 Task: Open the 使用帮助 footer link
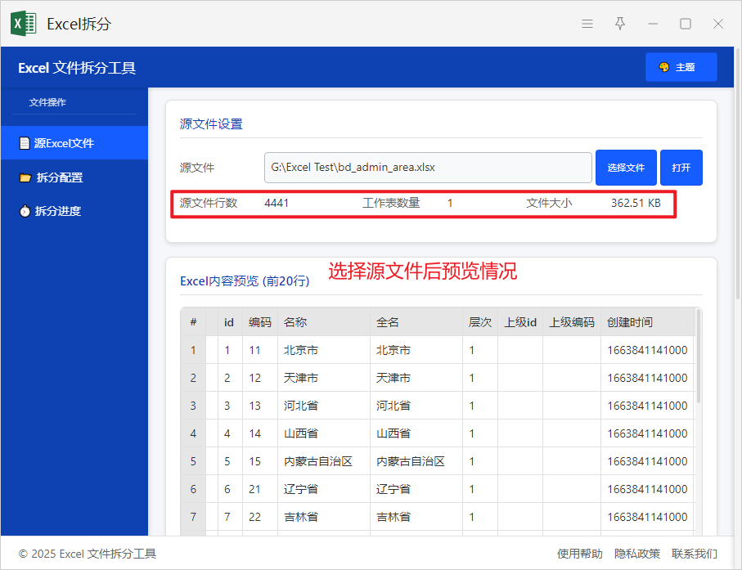pos(580,554)
